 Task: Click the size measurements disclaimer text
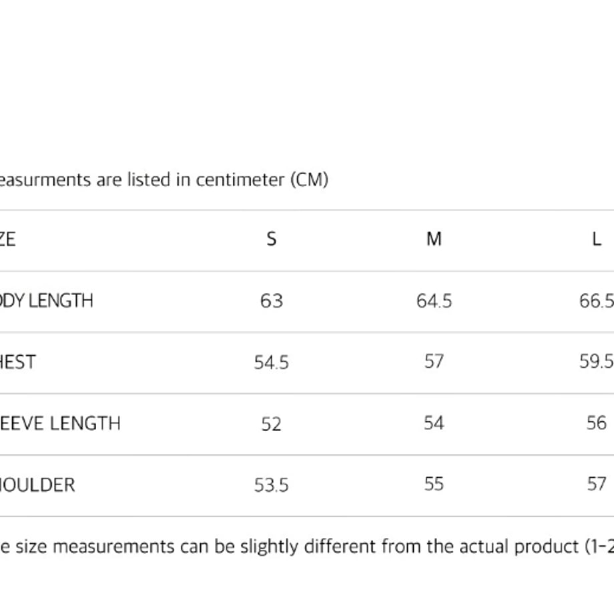(307, 546)
